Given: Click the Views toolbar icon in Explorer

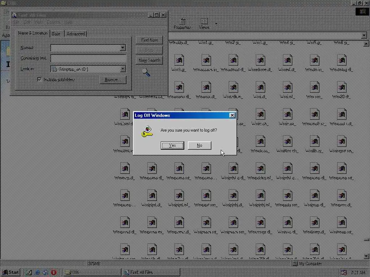Looking at the screenshot, I should tap(204, 23).
